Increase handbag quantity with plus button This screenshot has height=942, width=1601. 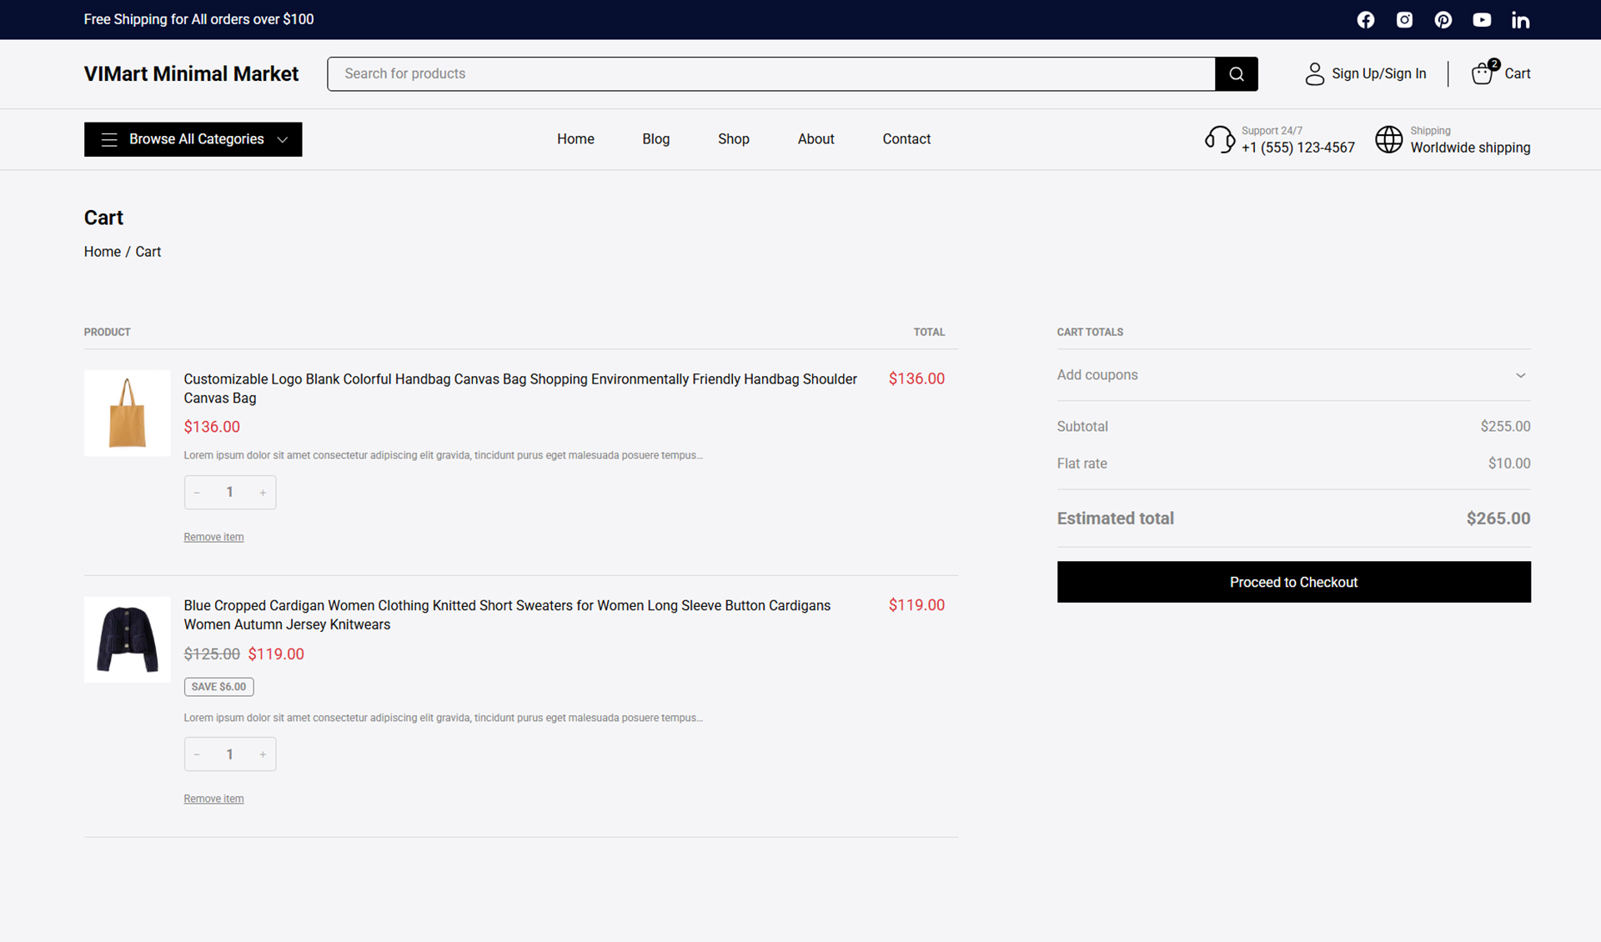click(x=263, y=492)
